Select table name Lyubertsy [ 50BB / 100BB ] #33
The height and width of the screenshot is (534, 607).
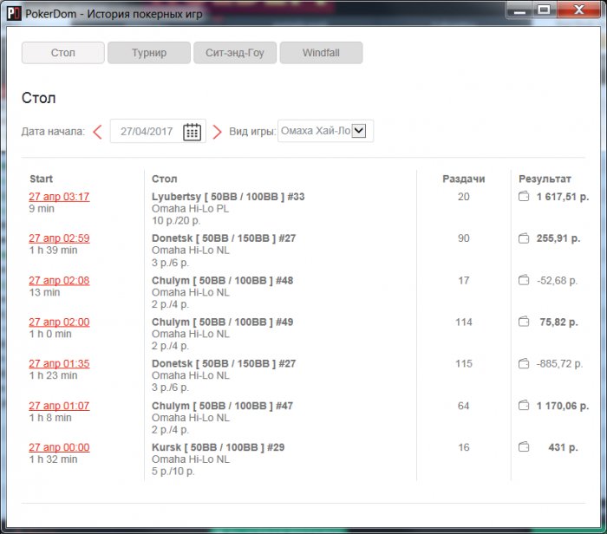(228, 197)
